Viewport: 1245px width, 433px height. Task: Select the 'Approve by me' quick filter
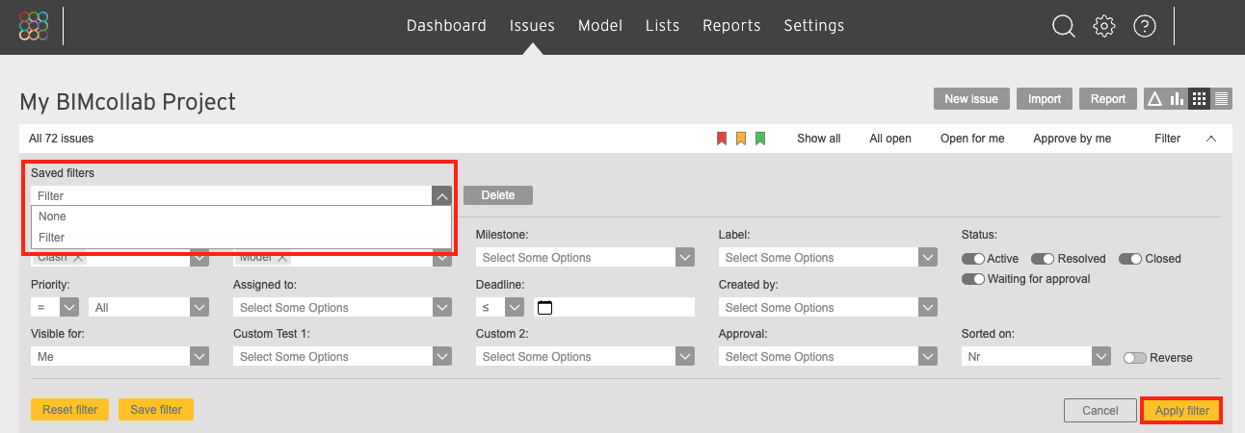1073,139
